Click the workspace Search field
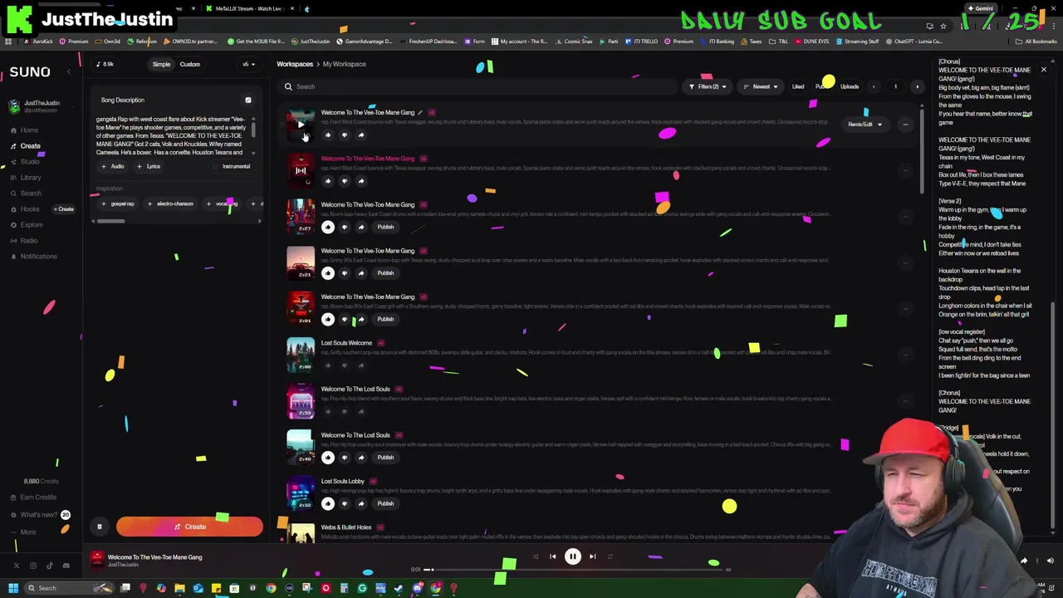This screenshot has height=598, width=1063. coord(478,86)
